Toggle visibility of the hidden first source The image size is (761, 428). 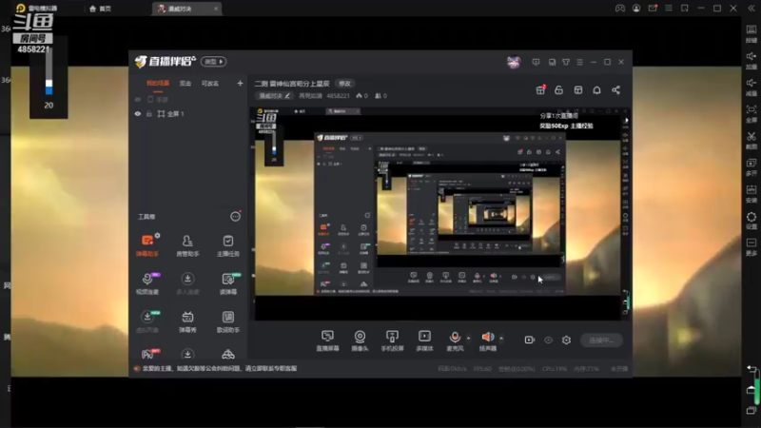(138, 100)
